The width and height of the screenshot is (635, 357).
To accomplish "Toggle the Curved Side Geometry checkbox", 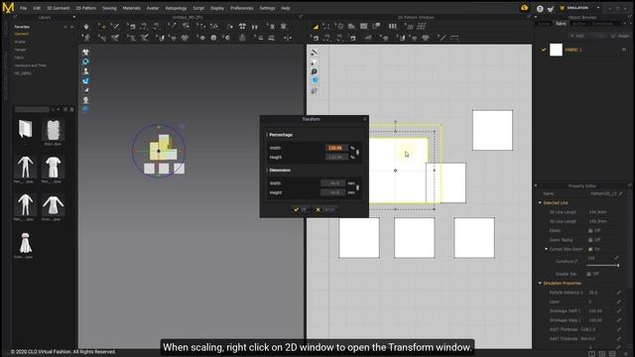I will (590, 249).
